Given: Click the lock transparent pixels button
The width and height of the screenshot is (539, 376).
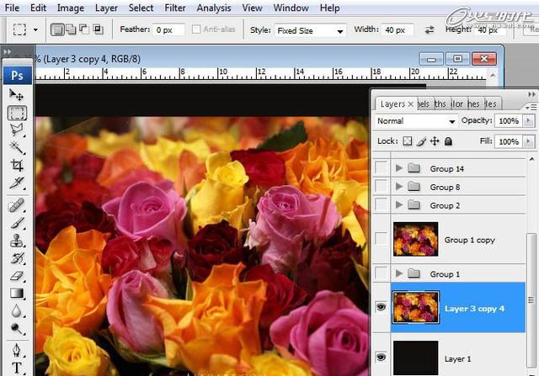Looking at the screenshot, I should [408, 141].
